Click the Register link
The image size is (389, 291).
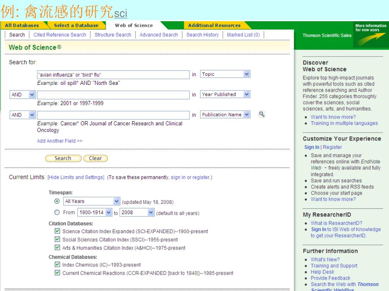(x=332, y=147)
